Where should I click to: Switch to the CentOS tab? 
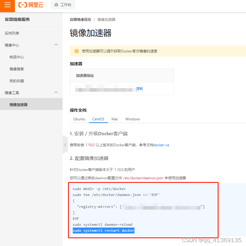(x=98, y=119)
